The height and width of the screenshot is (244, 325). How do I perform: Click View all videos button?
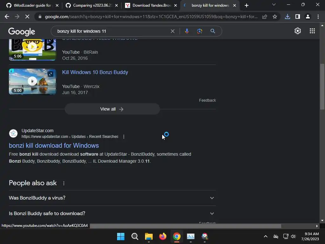tap(112, 109)
